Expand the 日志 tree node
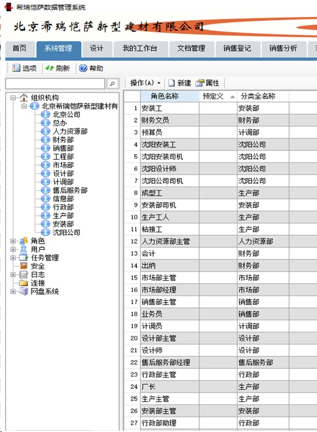Screen dimensions: 317x432 [13, 275]
